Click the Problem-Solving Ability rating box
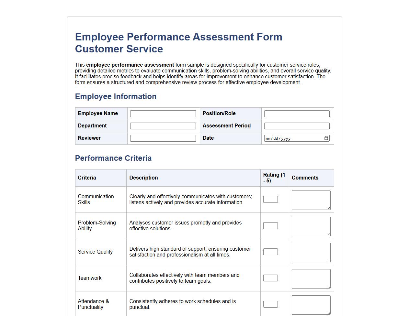The height and width of the screenshot is (316, 409). coord(270,225)
